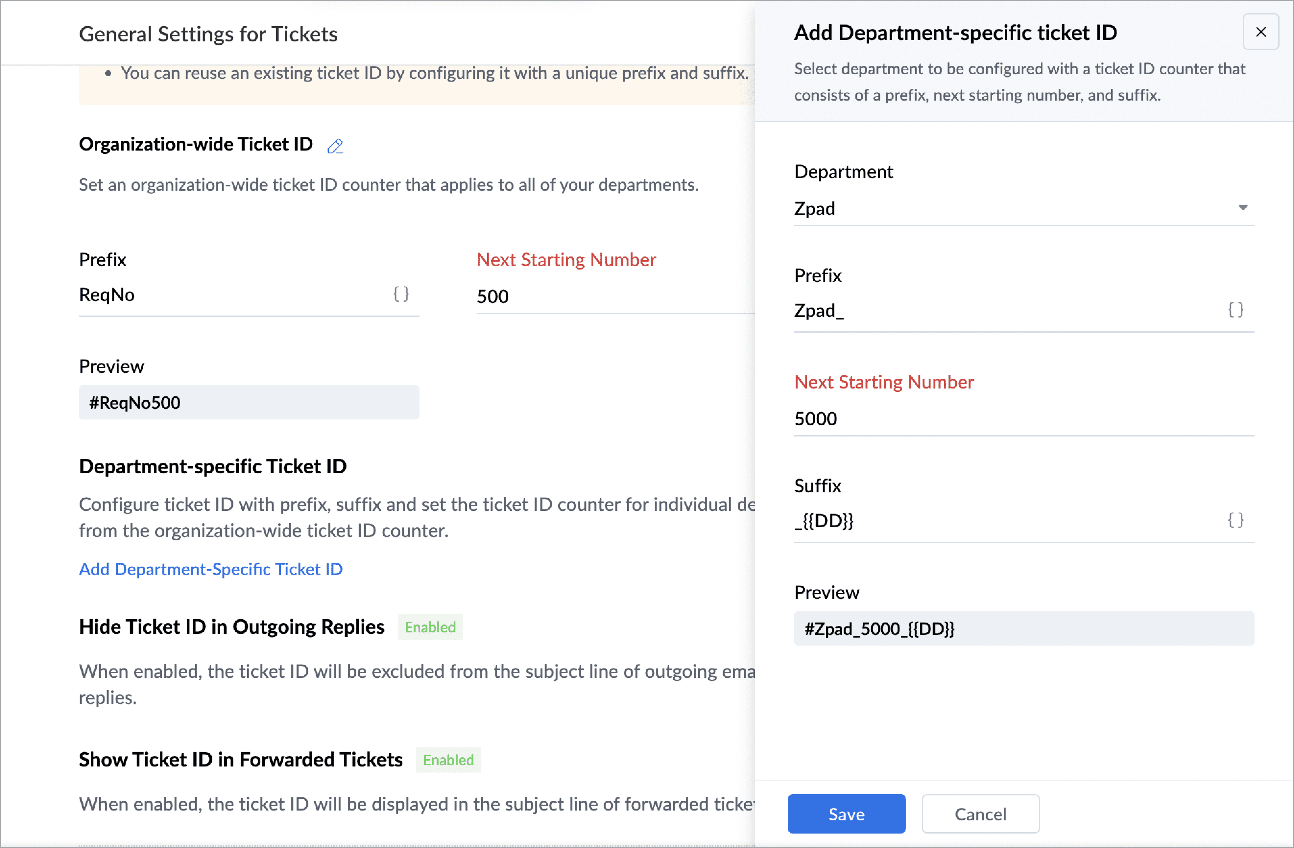Click the Next Starting Number field showing 5000

pyautogui.click(x=1022, y=418)
